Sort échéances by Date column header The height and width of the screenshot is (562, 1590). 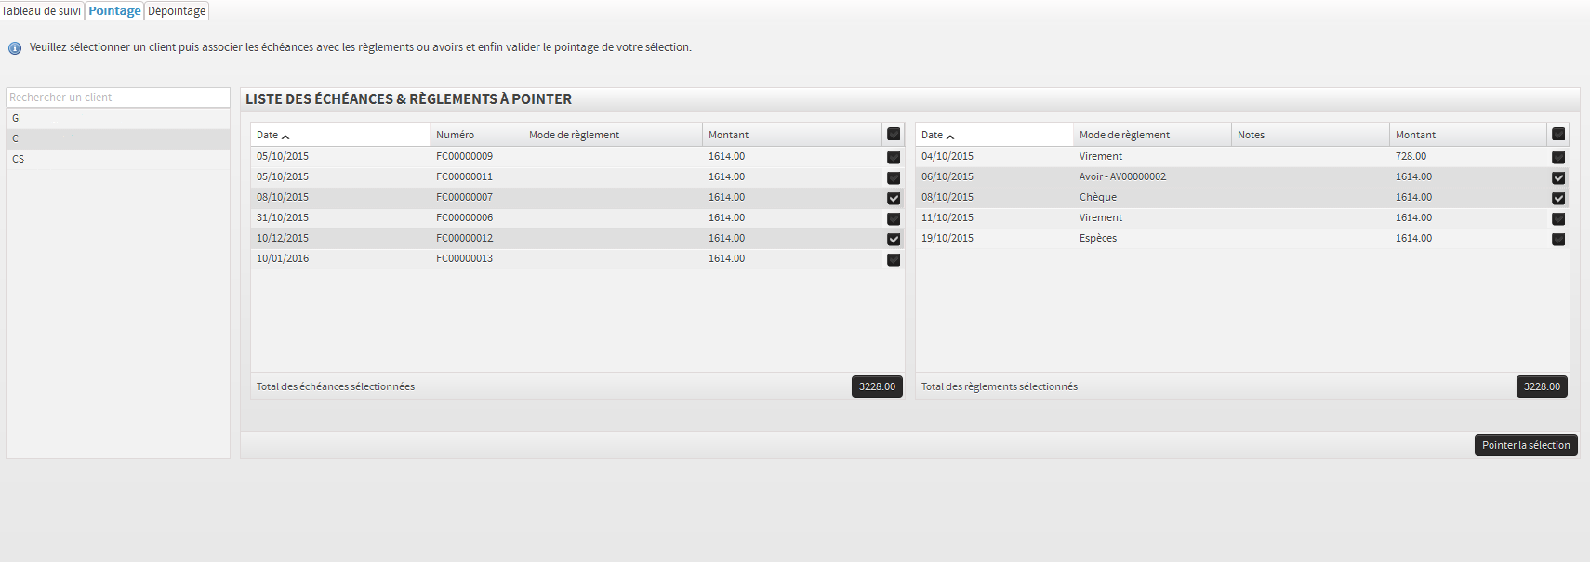pyautogui.click(x=268, y=136)
